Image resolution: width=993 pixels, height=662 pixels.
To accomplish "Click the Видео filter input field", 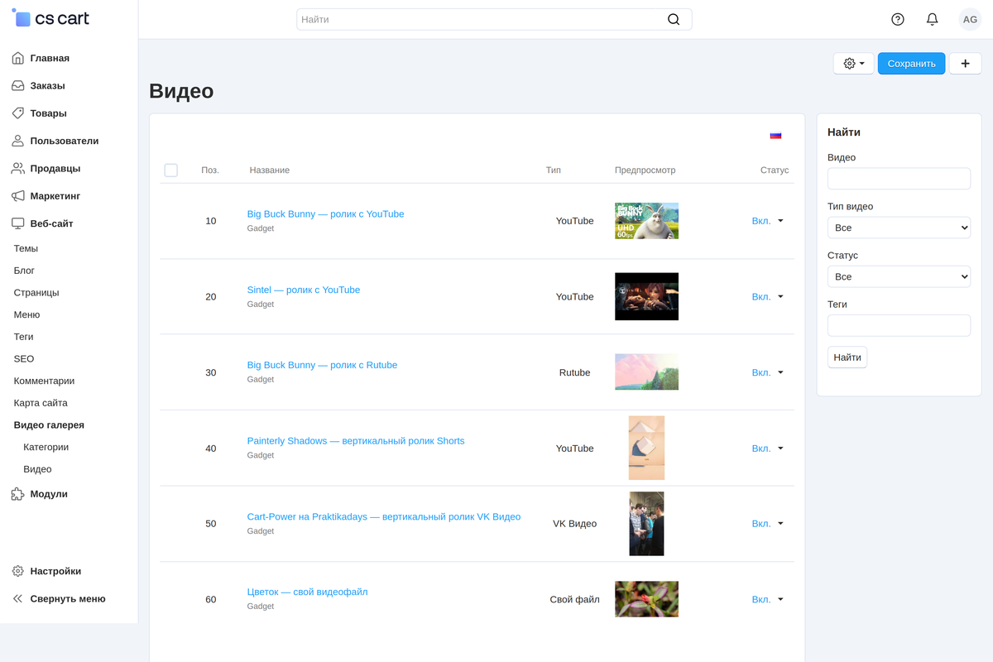I will pos(899,179).
